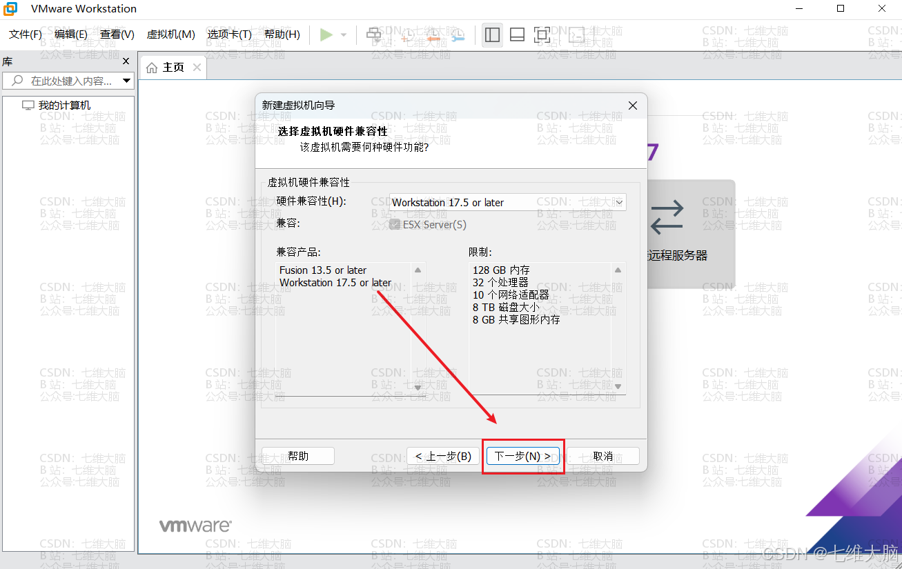Open the snapshot manager wrench icon
The width and height of the screenshot is (902, 569).
pos(458,34)
